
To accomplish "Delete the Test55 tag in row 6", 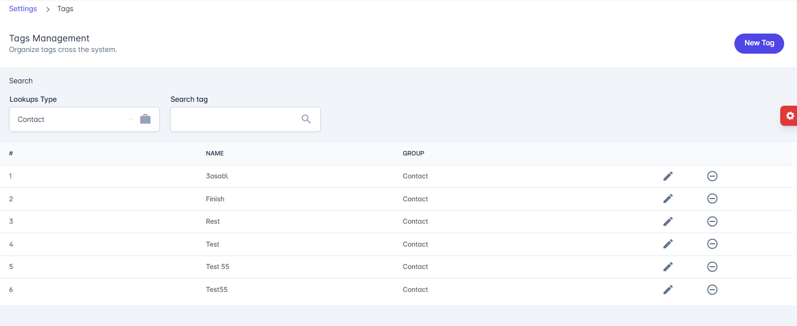I will click(x=712, y=290).
